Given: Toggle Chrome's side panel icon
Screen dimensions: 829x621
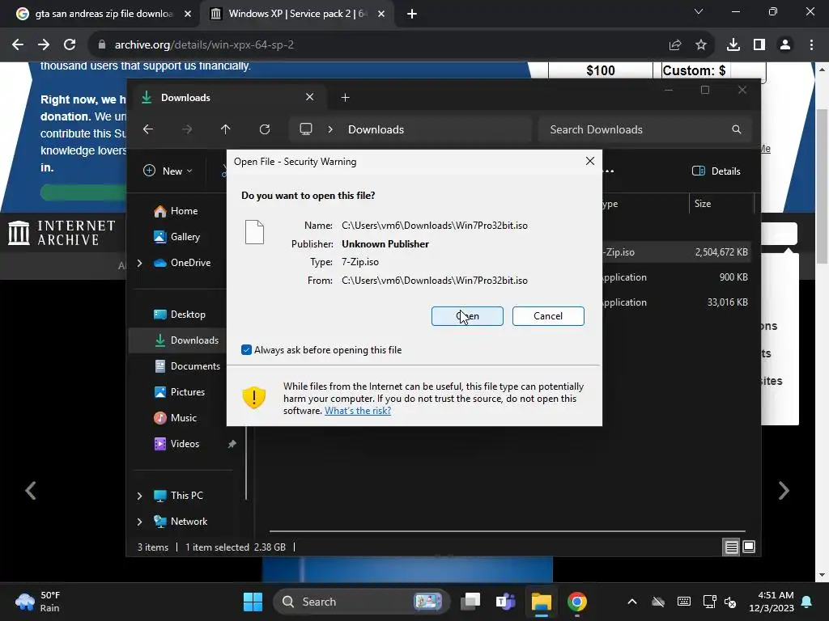Looking at the screenshot, I should pyautogui.click(x=759, y=45).
